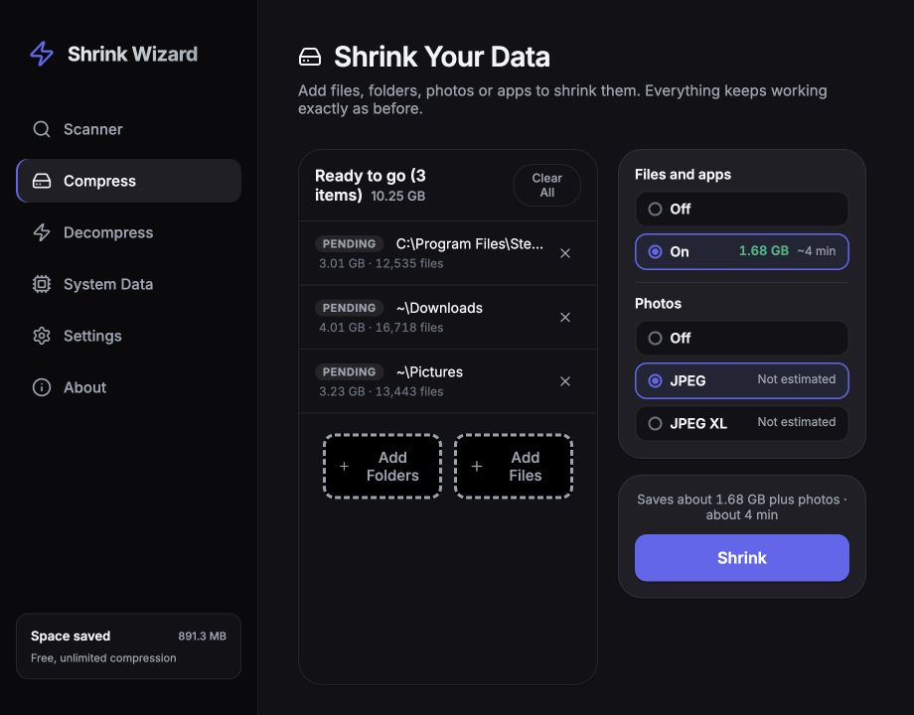This screenshot has width=914, height=715.
Task: Select JPEG photo compression
Action: click(x=741, y=380)
